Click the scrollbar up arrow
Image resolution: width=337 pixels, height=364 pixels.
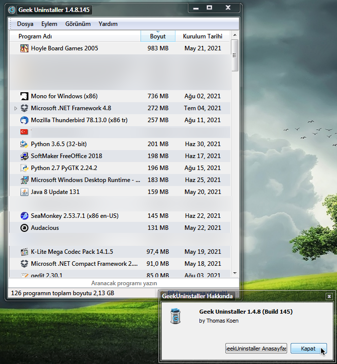point(235,35)
